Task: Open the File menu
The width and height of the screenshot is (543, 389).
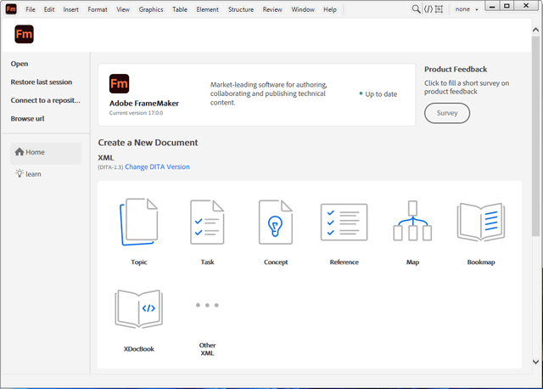Action: pyautogui.click(x=31, y=9)
